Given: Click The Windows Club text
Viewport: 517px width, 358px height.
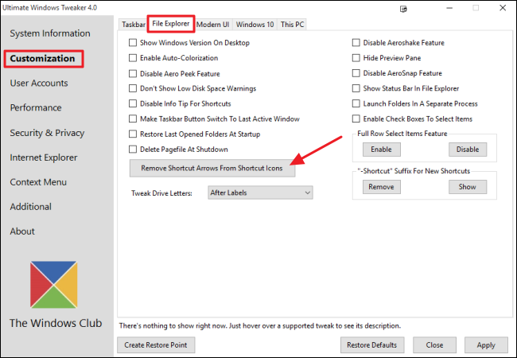Looking at the screenshot, I should 56,323.
